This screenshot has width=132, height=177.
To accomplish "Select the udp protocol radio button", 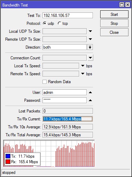I will [x=45, y=23].
